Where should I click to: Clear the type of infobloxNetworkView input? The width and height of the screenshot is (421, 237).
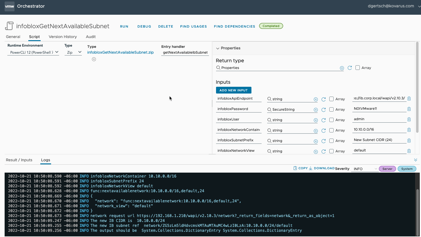point(316,151)
